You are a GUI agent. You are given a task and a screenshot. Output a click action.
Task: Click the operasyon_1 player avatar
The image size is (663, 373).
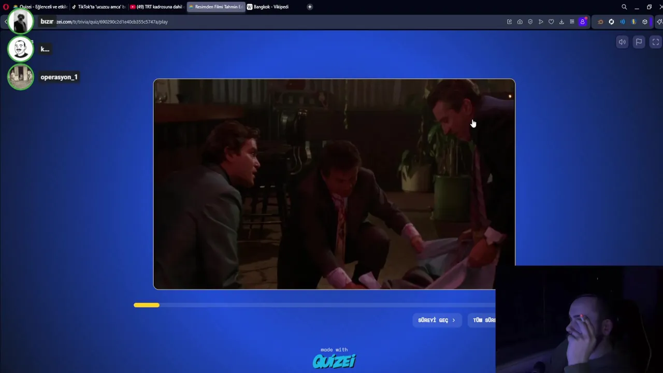21,77
